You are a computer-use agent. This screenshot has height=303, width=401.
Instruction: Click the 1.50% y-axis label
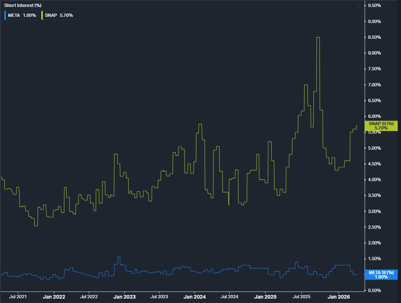pyautogui.click(x=374, y=259)
